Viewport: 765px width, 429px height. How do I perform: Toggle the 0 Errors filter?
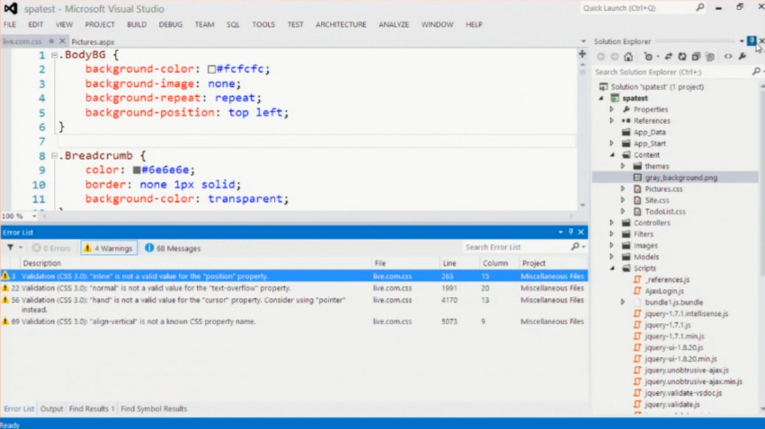(51, 248)
